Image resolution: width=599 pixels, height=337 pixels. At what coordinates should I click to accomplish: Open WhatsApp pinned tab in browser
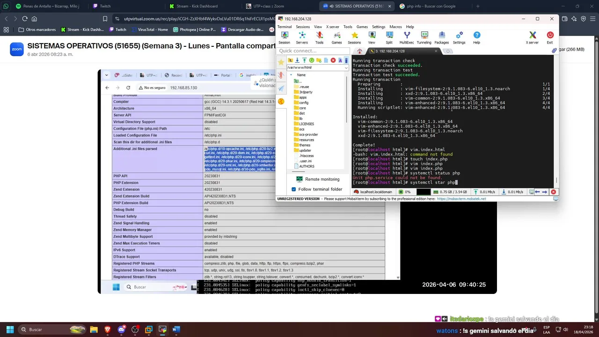[6, 6]
